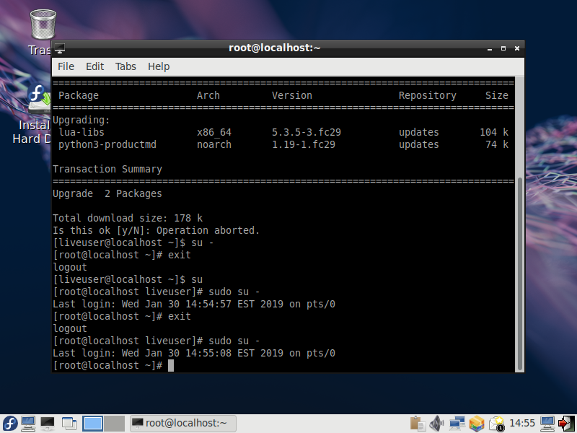
Task: Click the 'Version' column header
Action: [292, 95]
